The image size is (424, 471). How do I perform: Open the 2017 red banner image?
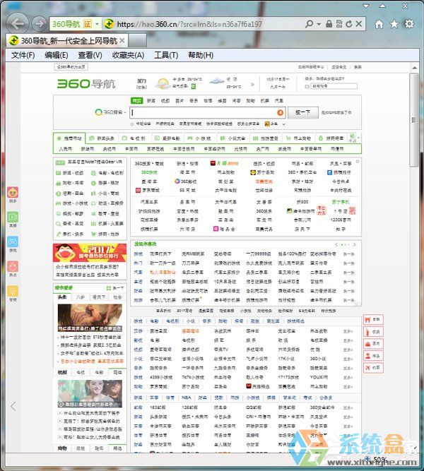(90, 252)
